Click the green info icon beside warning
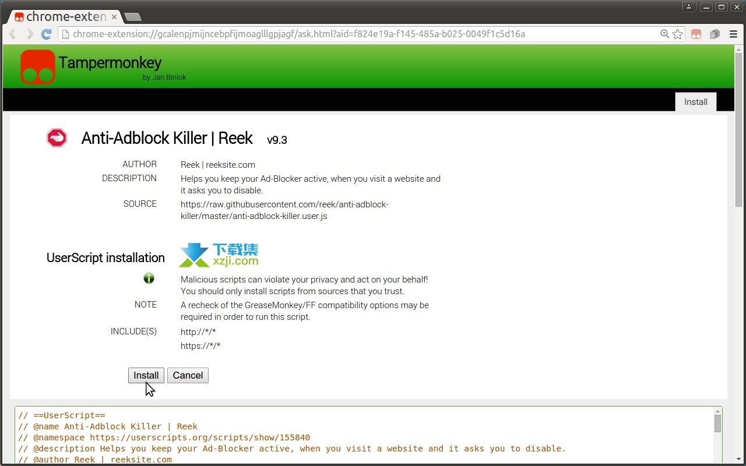Screen dimensions: 746x466 click(149, 278)
